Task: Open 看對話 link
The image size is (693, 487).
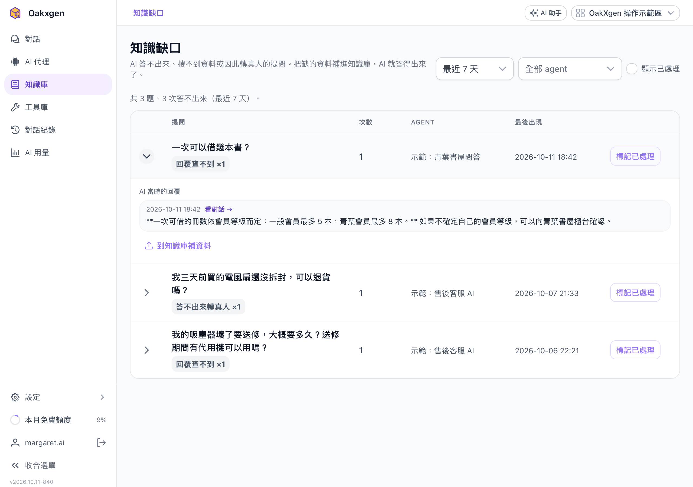Action: tap(218, 209)
